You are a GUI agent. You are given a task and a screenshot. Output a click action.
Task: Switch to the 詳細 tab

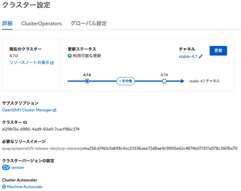tap(7, 23)
